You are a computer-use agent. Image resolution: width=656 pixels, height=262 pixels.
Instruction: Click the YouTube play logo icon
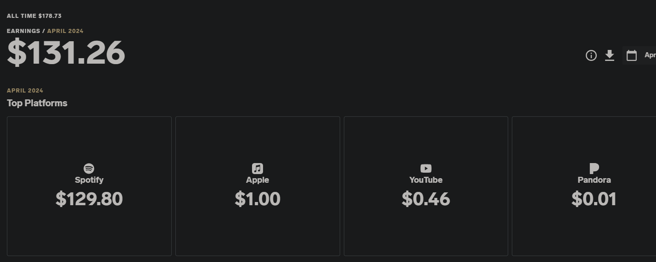(426, 168)
